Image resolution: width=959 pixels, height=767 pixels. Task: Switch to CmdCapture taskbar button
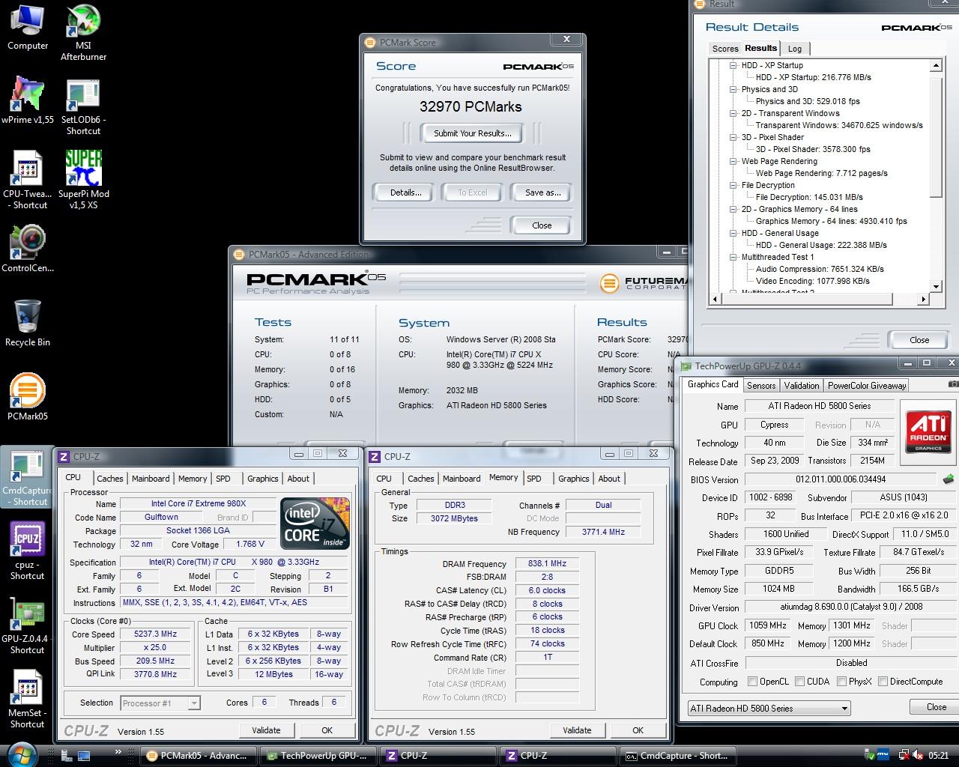(x=678, y=756)
